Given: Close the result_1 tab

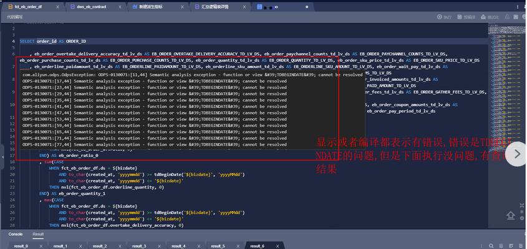Looking at the screenshot, I should coord(80,246).
